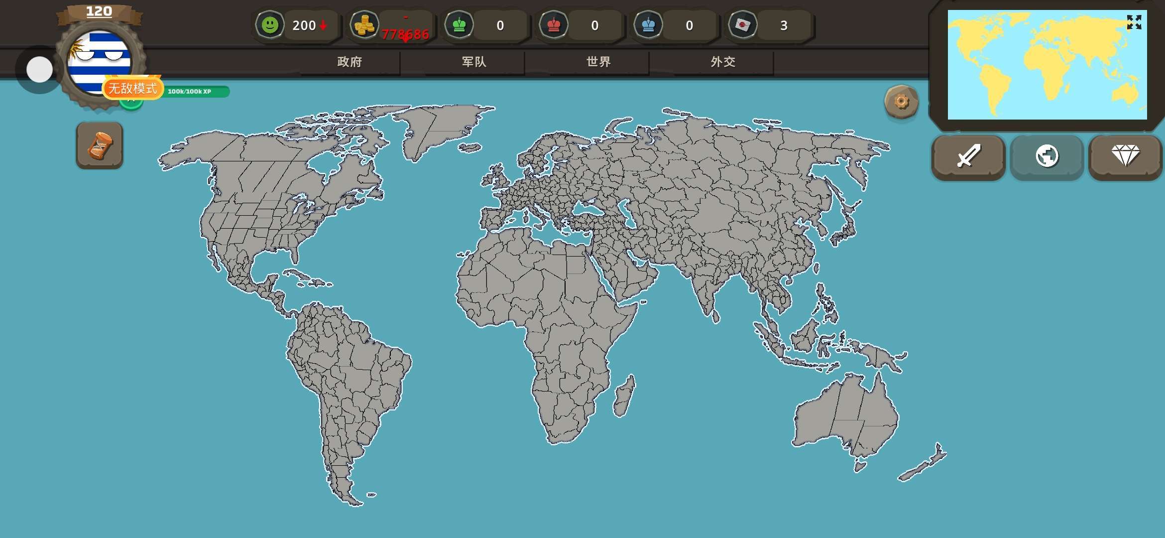This screenshot has height=538, width=1165.
Task: Select the globe world view button
Action: click(x=1047, y=156)
